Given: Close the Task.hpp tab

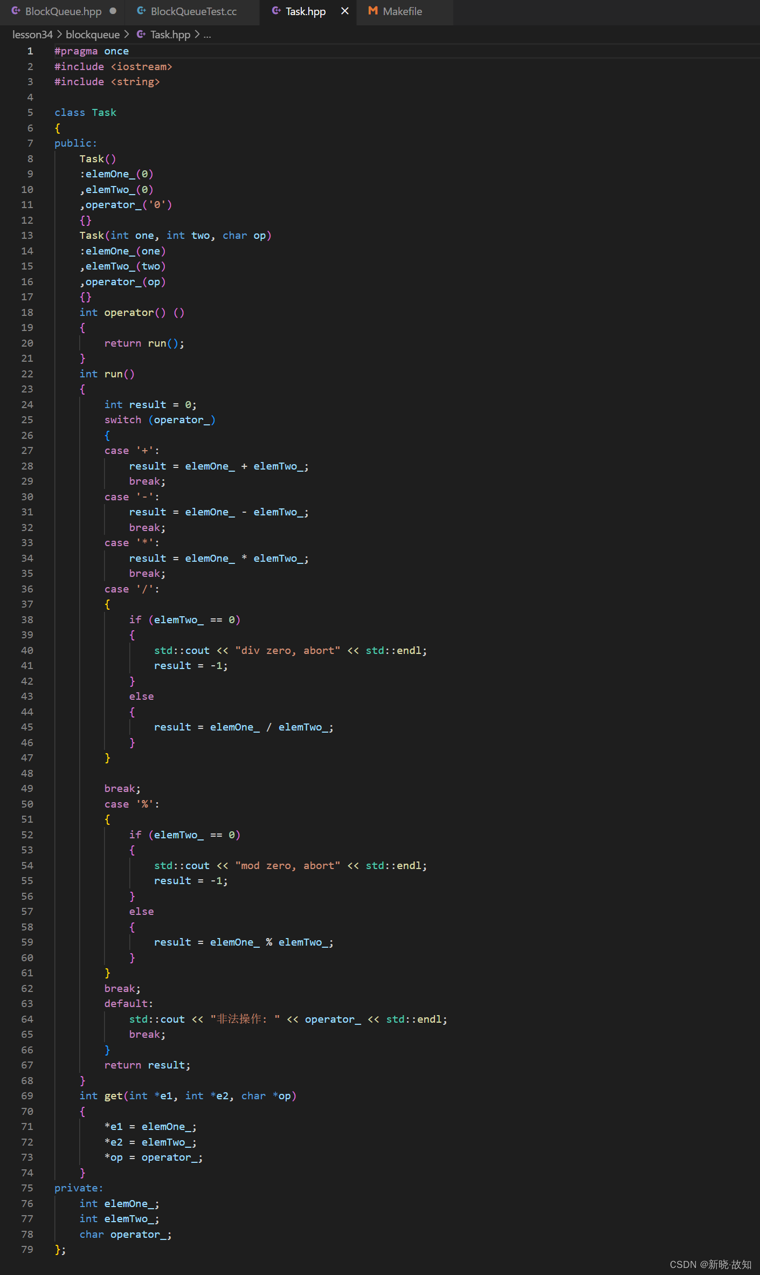Looking at the screenshot, I should pyautogui.click(x=345, y=11).
